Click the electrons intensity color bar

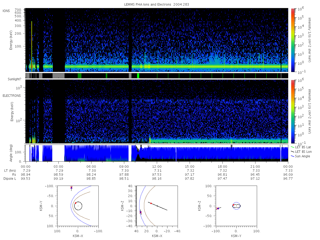(293, 111)
